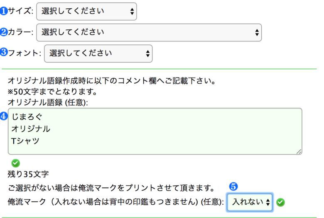This screenshot has height=218, width=324.
Task: Click the Tシャツ line in text area
Action: point(26,140)
